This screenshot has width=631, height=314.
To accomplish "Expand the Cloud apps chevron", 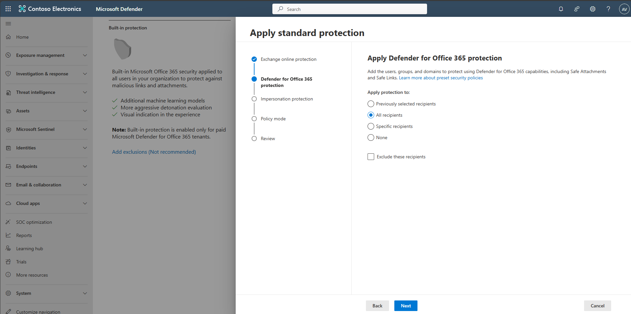I will tap(85, 203).
